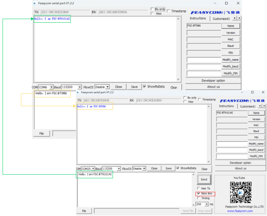Click the Modify_name input field in front window
267x216 pixels.
(x=232, y=144)
